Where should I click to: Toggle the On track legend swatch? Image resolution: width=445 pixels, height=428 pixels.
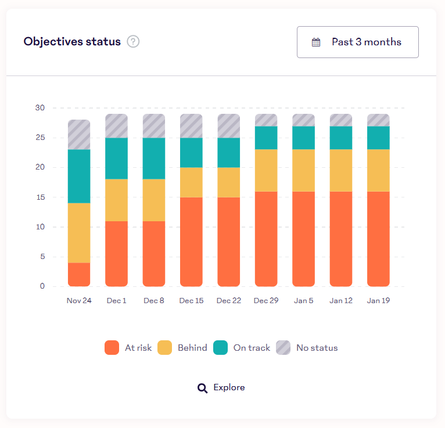221,348
